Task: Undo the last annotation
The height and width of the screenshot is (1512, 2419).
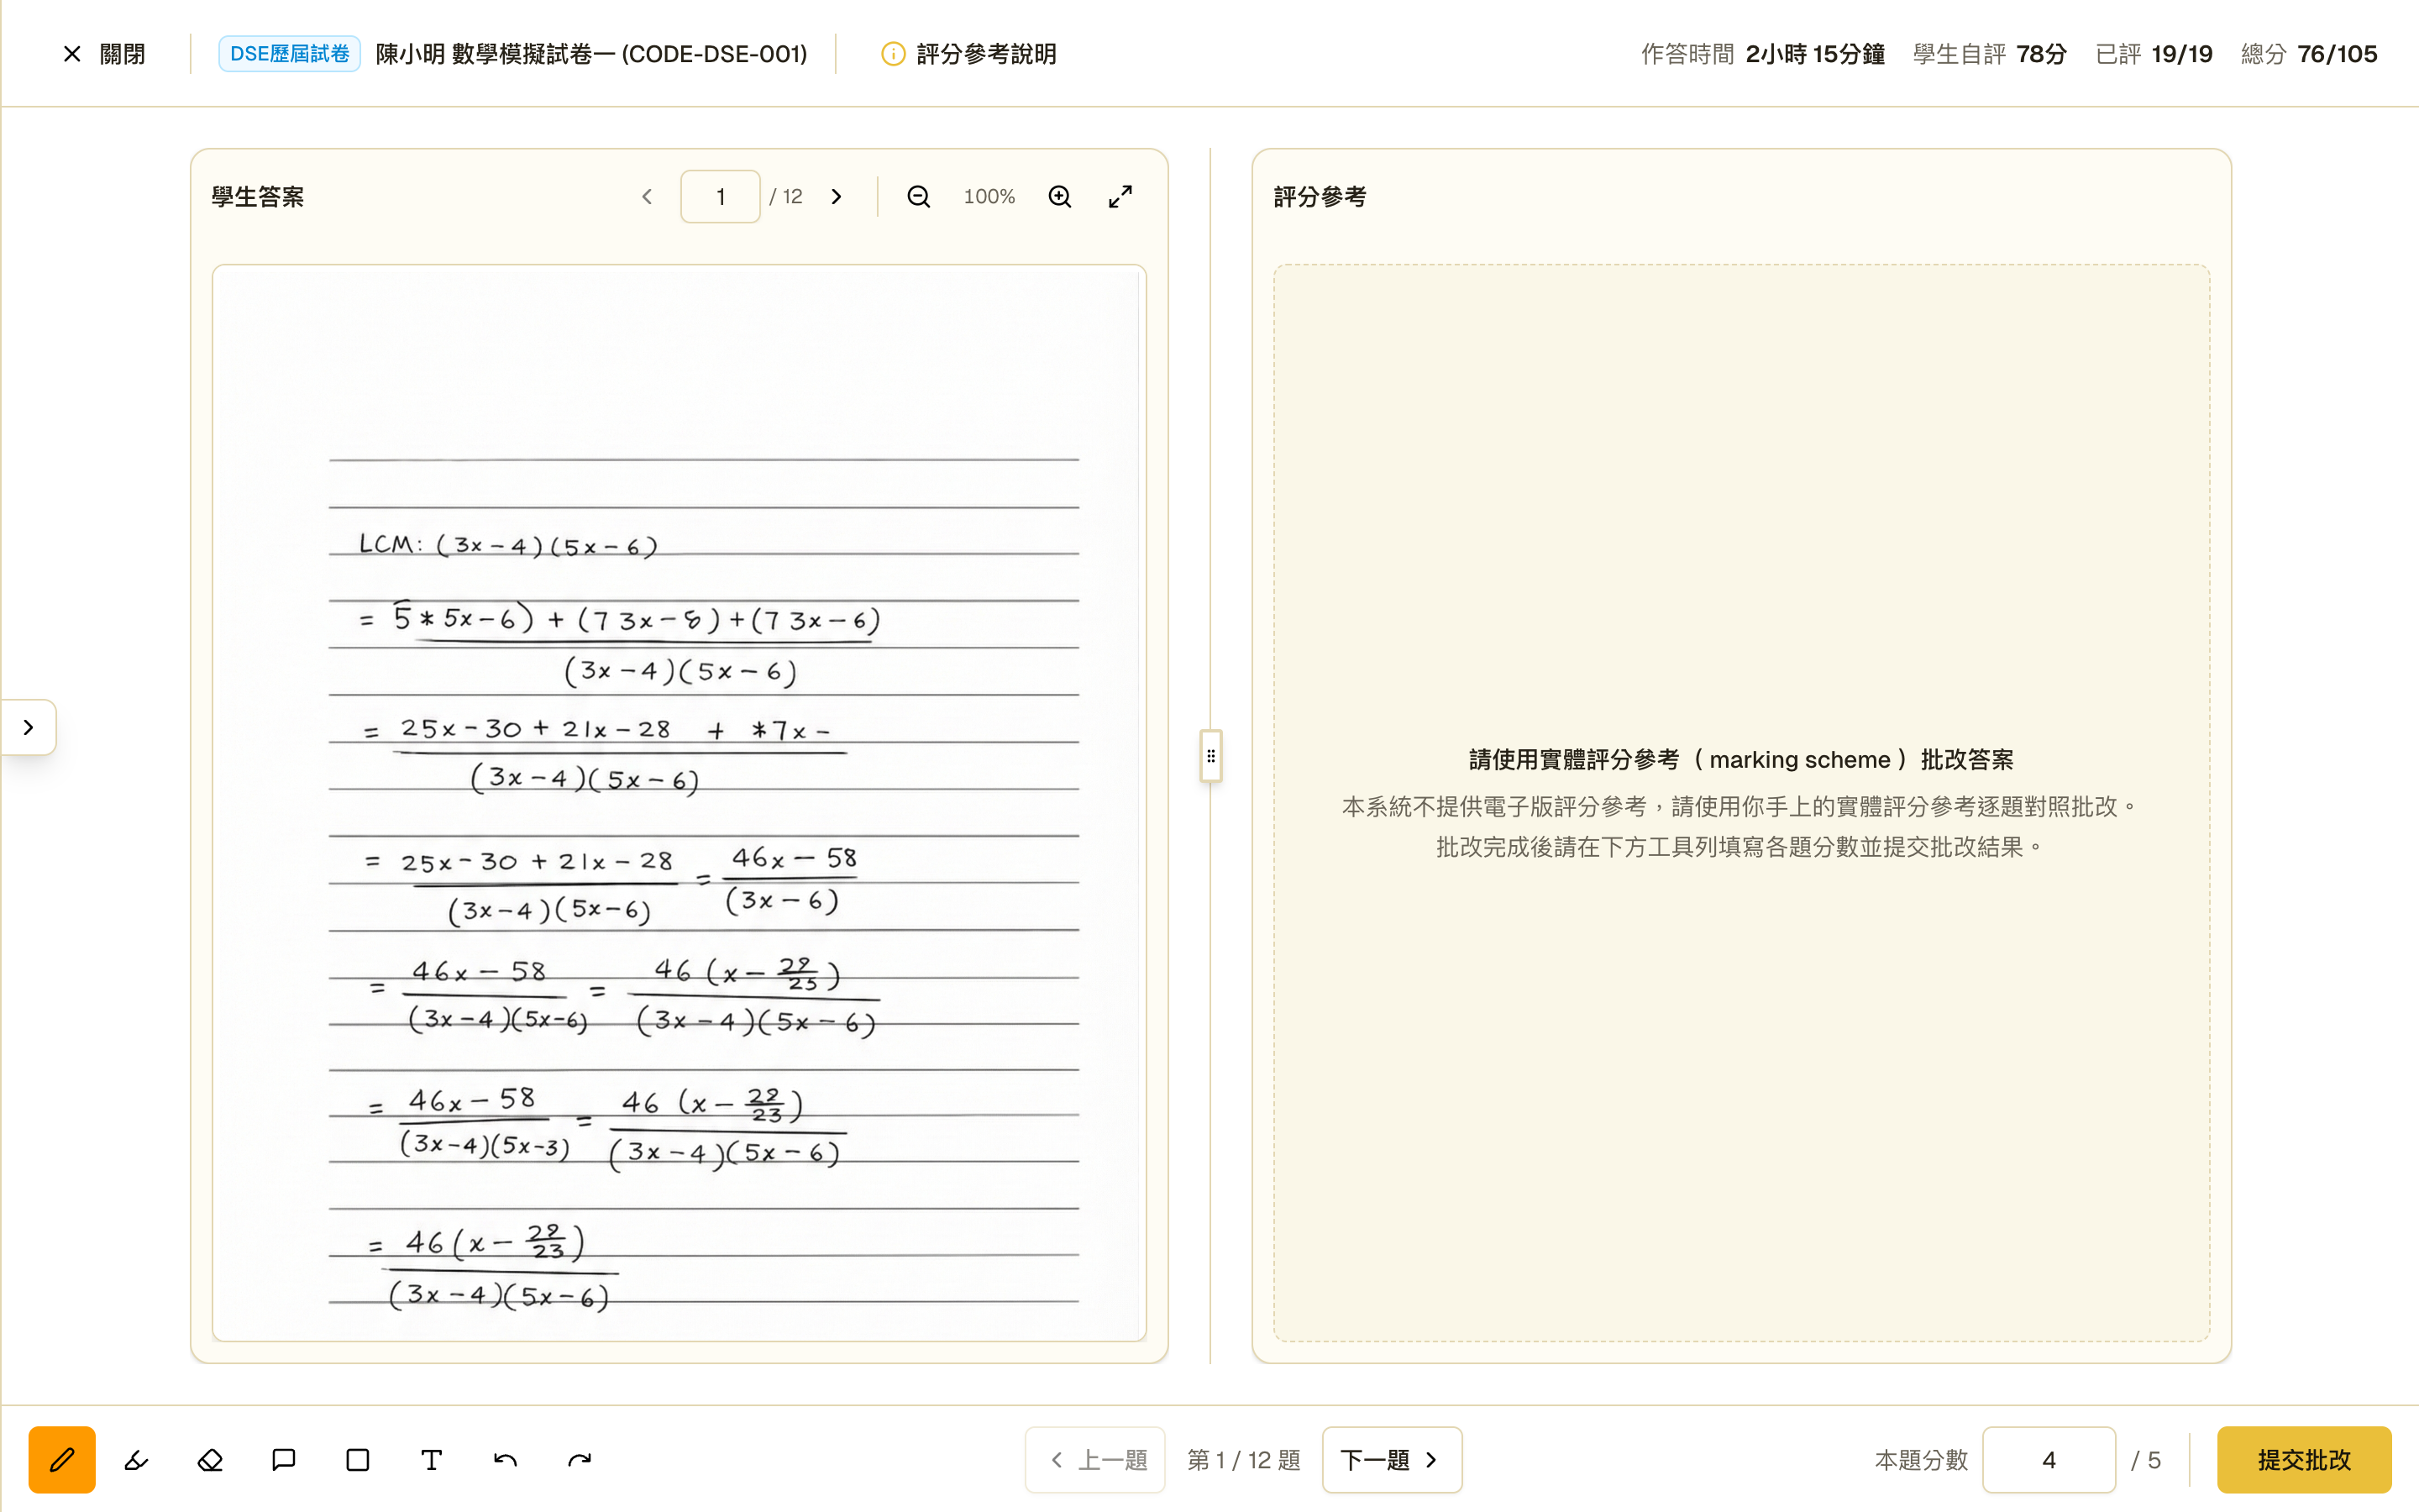Action: 506,1459
